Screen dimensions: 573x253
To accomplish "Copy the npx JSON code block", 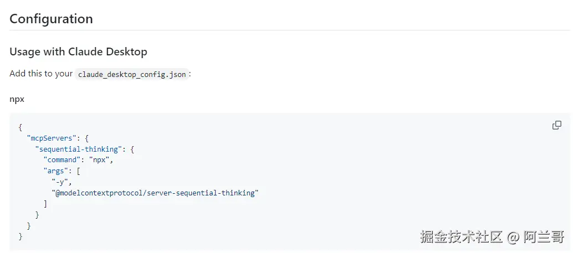I will tap(557, 125).
